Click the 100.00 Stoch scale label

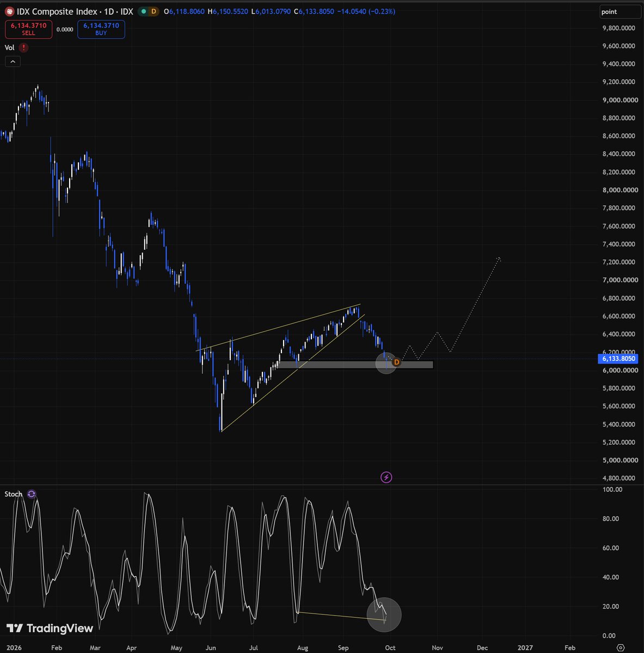612,489
